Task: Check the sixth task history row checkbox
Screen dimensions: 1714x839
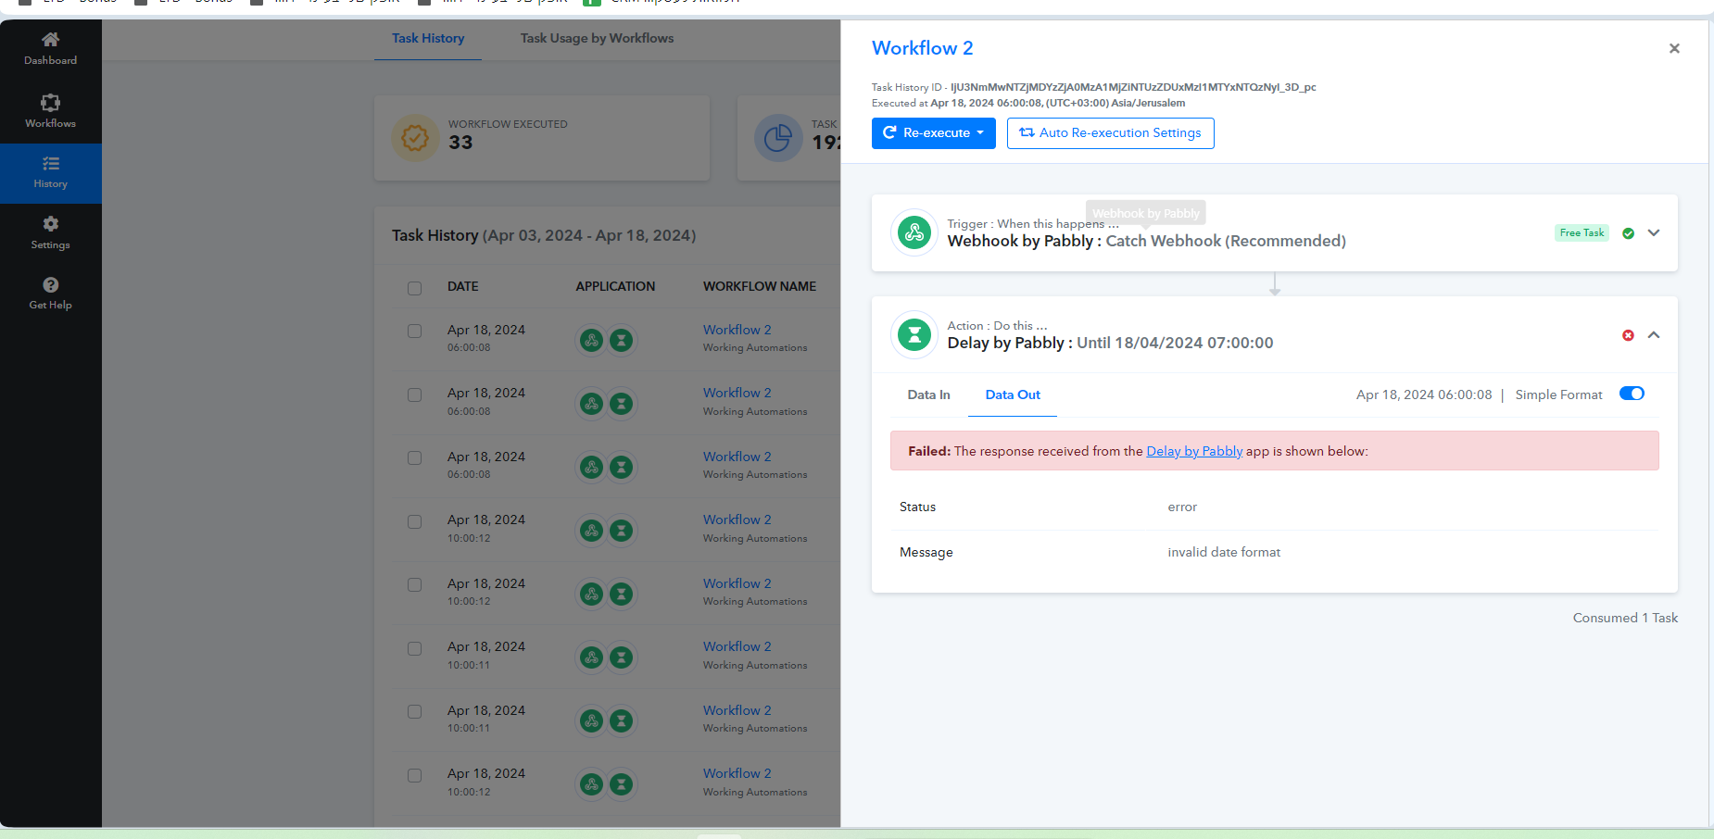Action: pyautogui.click(x=414, y=648)
